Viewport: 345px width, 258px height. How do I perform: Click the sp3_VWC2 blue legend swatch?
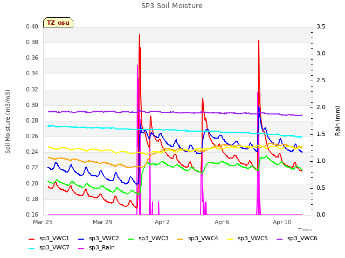pyautogui.click(x=81, y=239)
